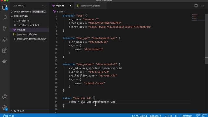Click the unsaved dot on main.tf tab

coord(71,6)
